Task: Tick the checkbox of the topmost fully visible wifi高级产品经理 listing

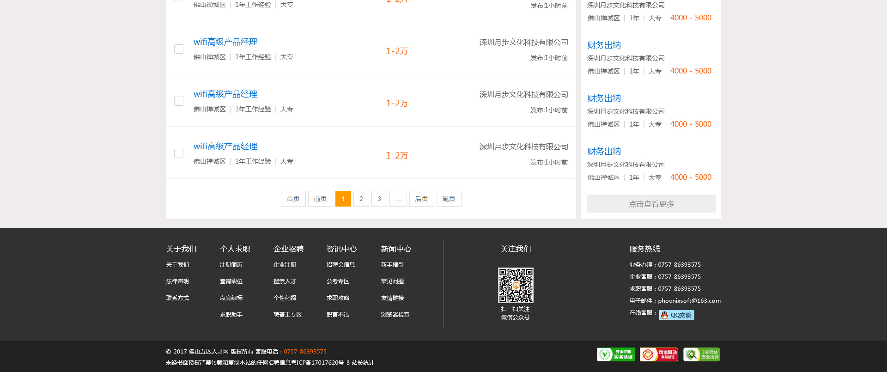Action: 179,49
